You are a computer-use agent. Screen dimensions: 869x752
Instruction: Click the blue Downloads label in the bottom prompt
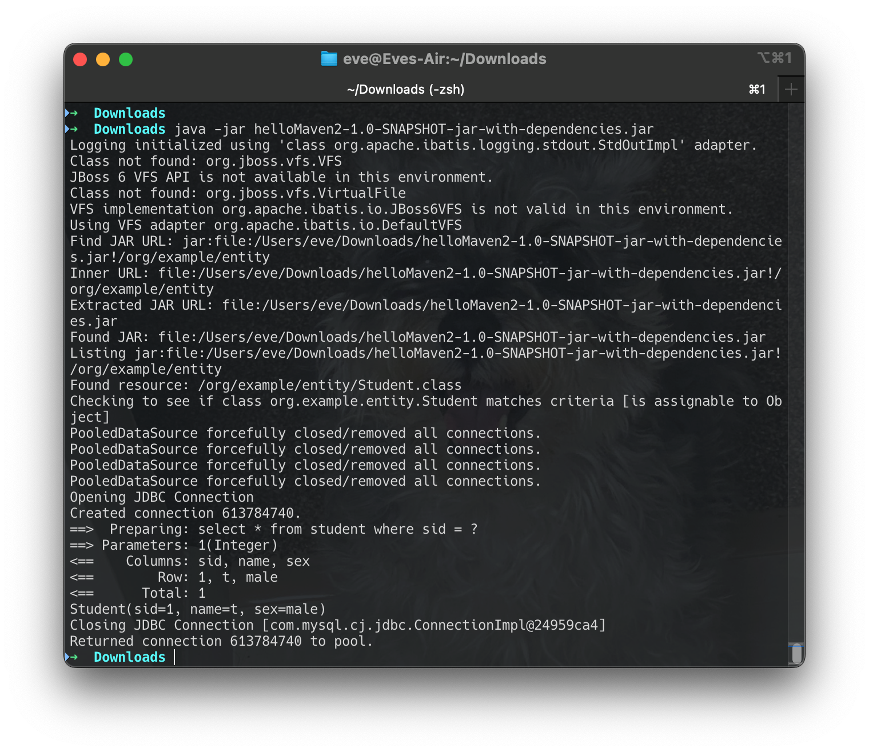click(x=129, y=657)
